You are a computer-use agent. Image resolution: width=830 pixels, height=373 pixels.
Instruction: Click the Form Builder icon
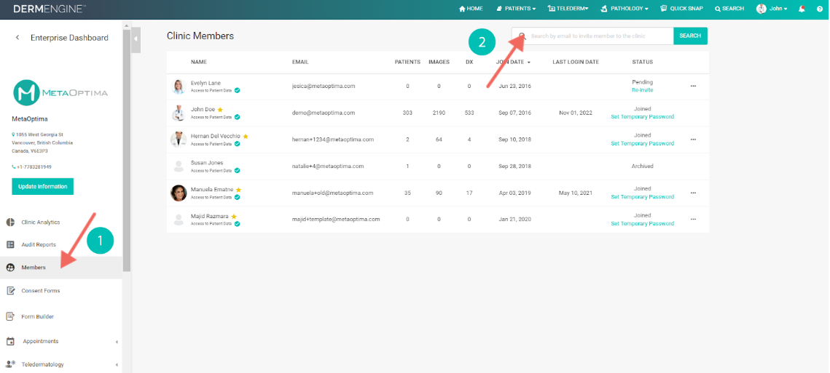pyautogui.click(x=10, y=316)
